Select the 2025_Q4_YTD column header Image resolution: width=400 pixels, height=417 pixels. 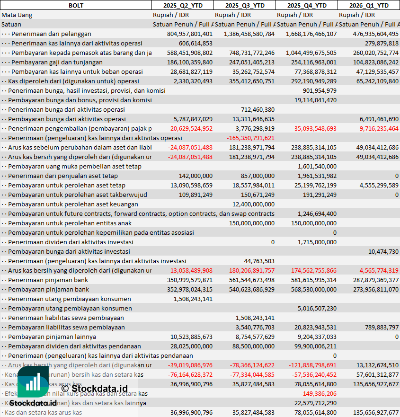307,5
